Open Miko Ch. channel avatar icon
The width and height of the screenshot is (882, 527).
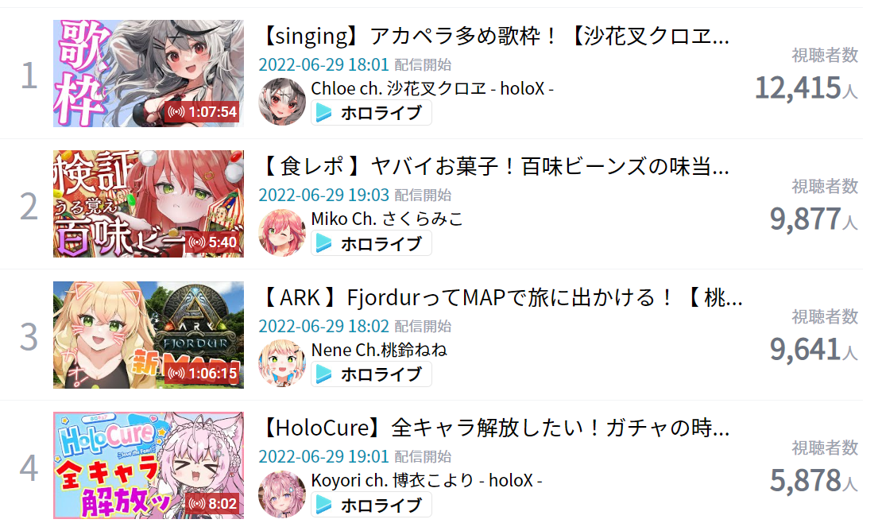coord(282,232)
